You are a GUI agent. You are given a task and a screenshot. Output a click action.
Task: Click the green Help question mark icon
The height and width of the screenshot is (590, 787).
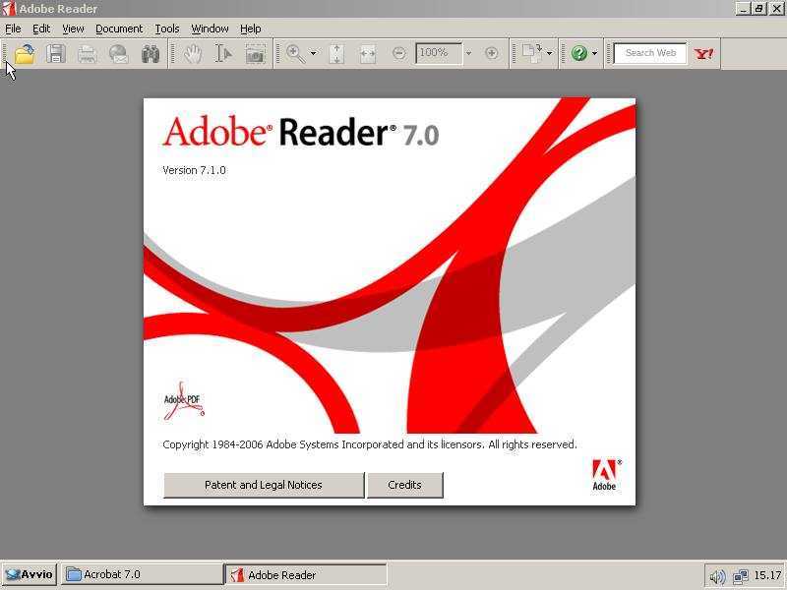(579, 53)
